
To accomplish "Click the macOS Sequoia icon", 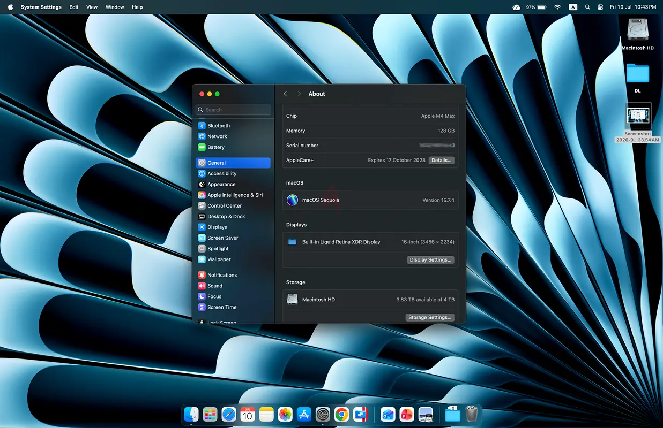I will pyautogui.click(x=292, y=200).
